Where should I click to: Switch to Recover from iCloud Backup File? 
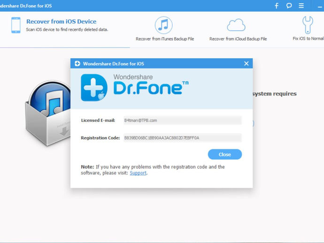point(238,39)
